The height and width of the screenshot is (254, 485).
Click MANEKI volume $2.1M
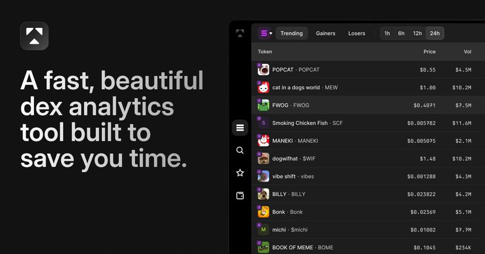click(463, 141)
